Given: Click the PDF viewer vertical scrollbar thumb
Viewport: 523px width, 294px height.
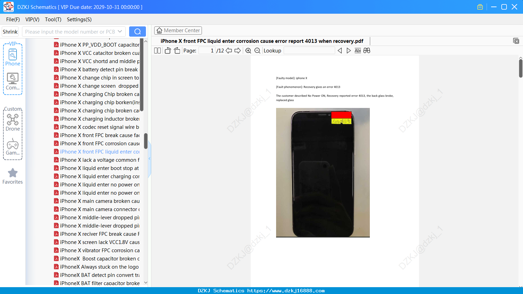Looking at the screenshot, I should point(521,68).
